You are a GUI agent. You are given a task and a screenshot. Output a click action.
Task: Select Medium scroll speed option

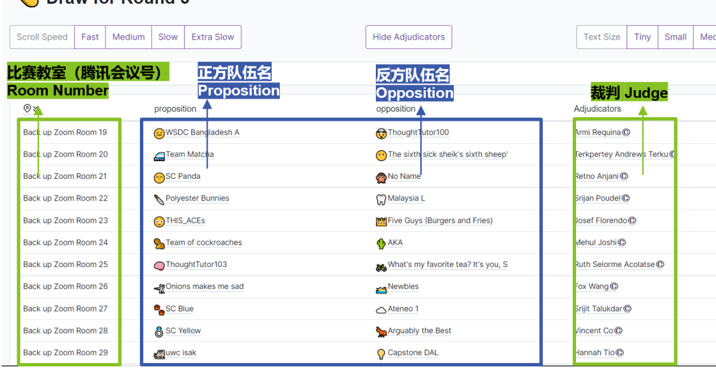click(x=129, y=37)
